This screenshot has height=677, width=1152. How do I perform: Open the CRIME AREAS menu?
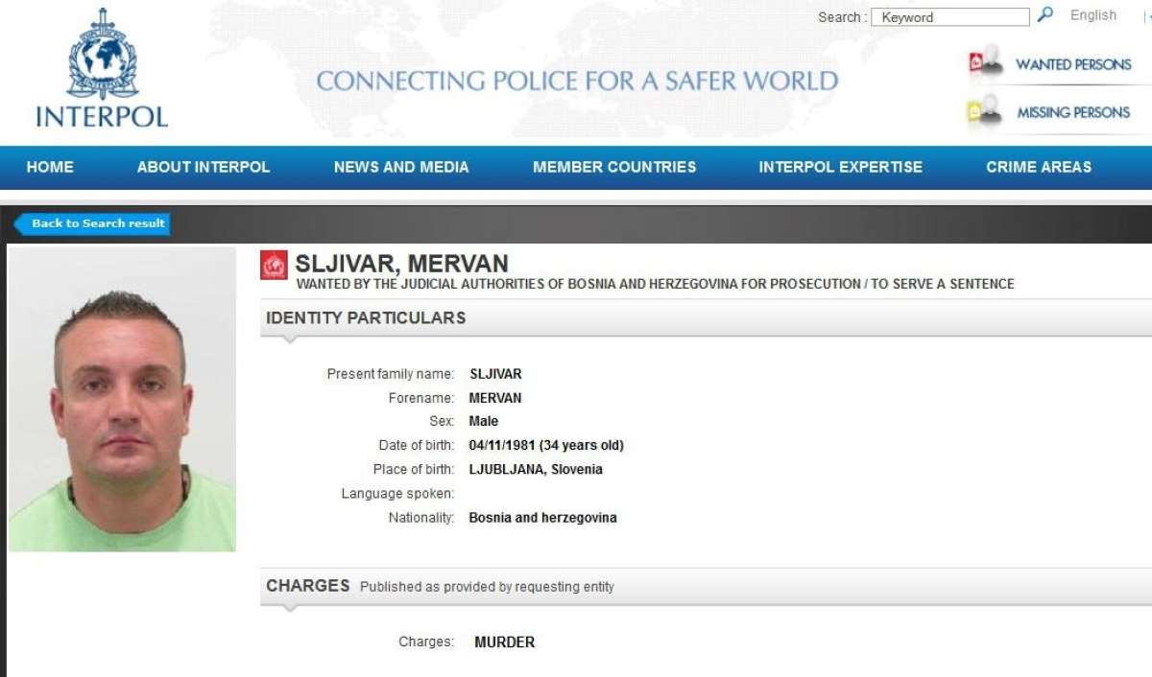[1039, 167]
